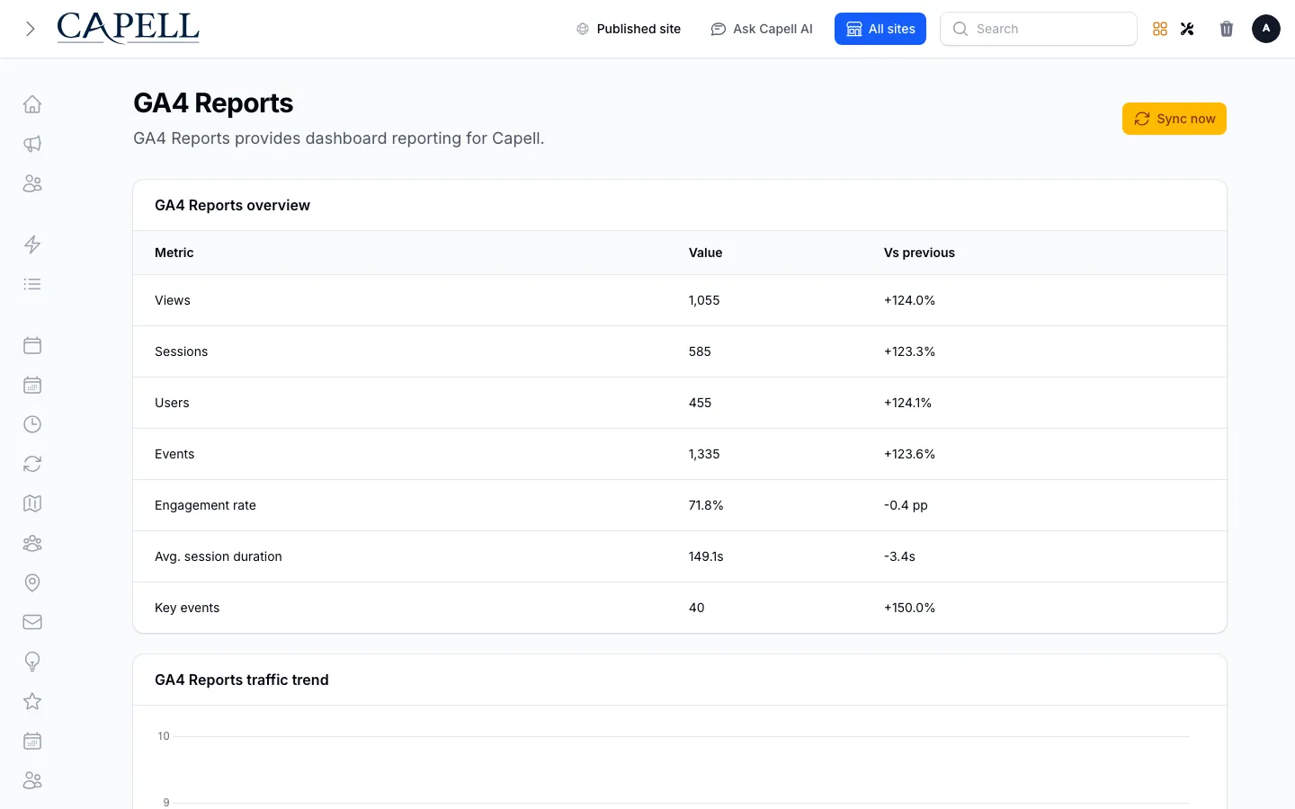Viewport: 1295px width, 809px height.
Task: Select the Views metric row label
Action: [173, 300]
